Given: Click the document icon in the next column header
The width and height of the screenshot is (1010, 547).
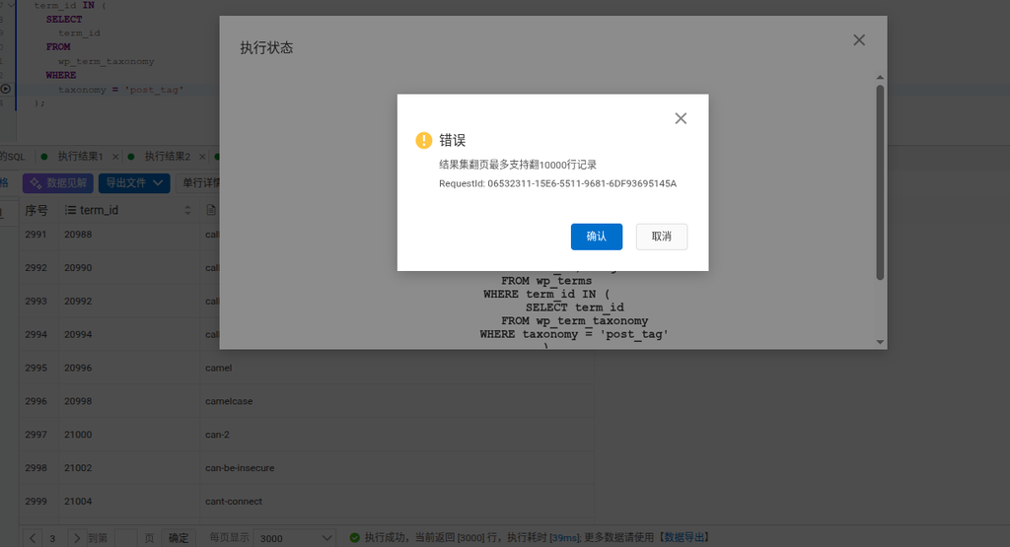Looking at the screenshot, I should tap(211, 211).
